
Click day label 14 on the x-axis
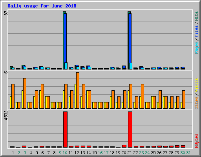88,153
